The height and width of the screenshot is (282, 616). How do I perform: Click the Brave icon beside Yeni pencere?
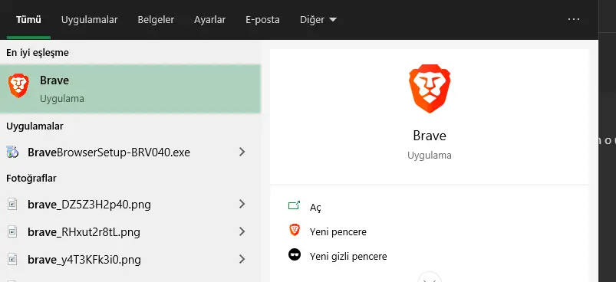(x=295, y=230)
